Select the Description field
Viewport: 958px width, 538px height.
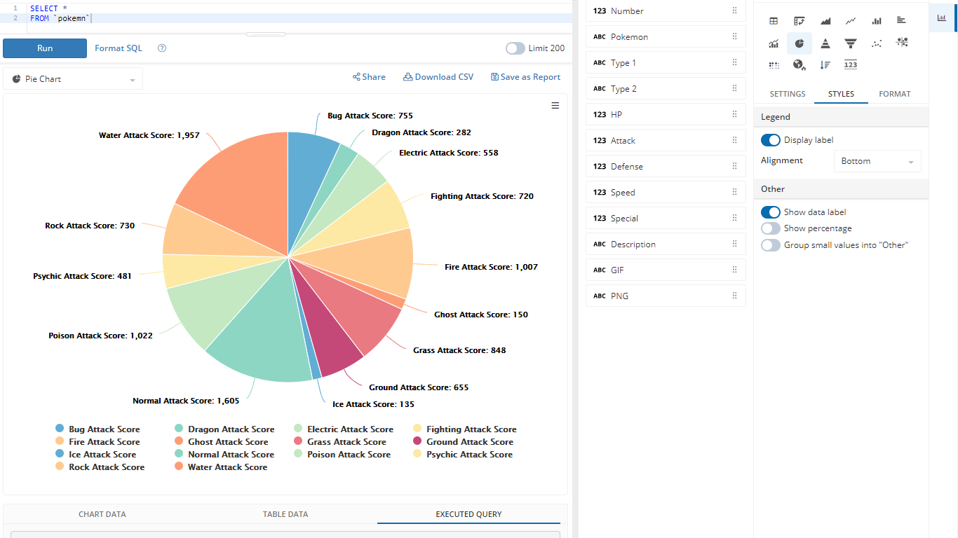(666, 244)
